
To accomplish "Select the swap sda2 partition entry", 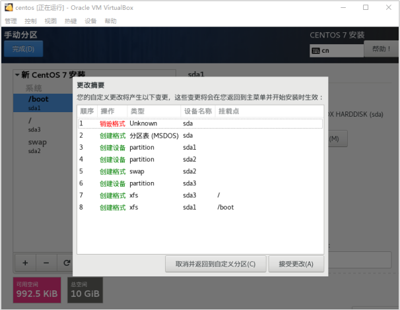I will (x=43, y=146).
